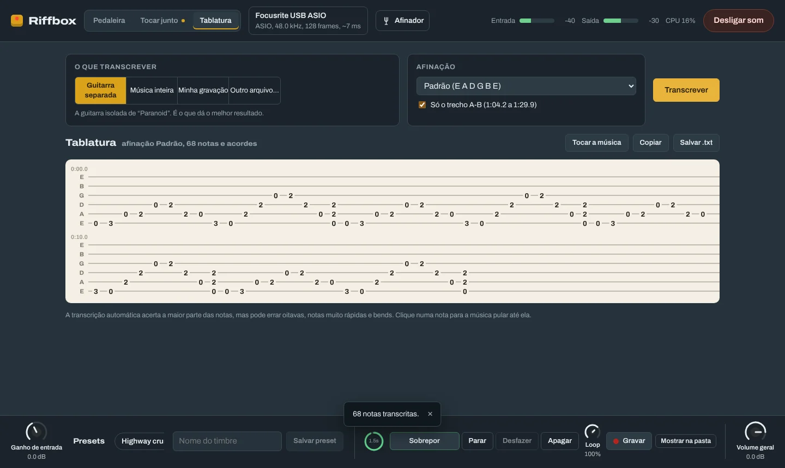Expand the Afinação tuning dropdown
This screenshot has height=468, width=785.
tap(526, 86)
